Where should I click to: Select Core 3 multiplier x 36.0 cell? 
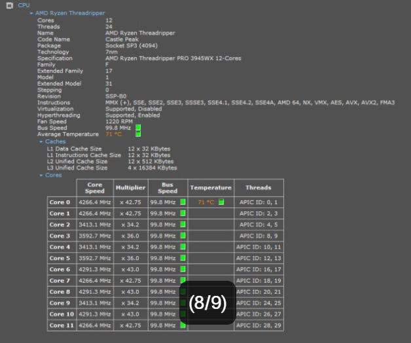130,236
